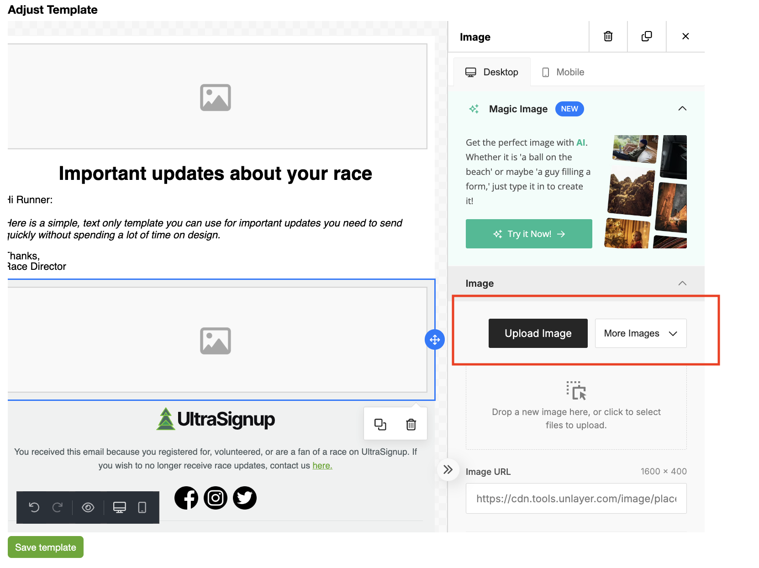The image size is (759, 568).
Task: Click the redo arrow icon
Action: [58, 507]
